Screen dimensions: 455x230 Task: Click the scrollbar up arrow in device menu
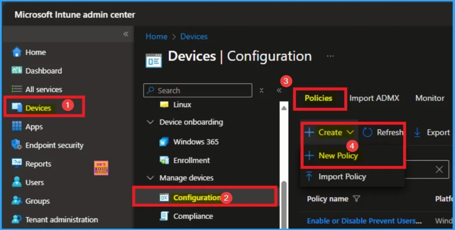(x=284, y=108)
